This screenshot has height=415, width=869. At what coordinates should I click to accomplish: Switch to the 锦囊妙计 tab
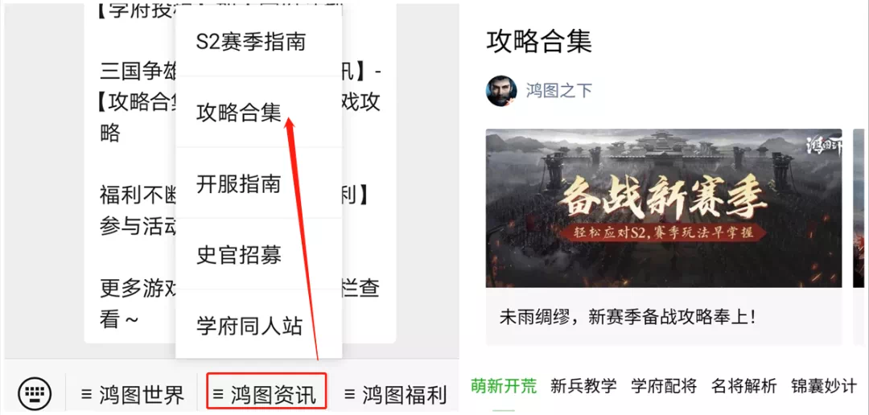click(x=824, y=385)
